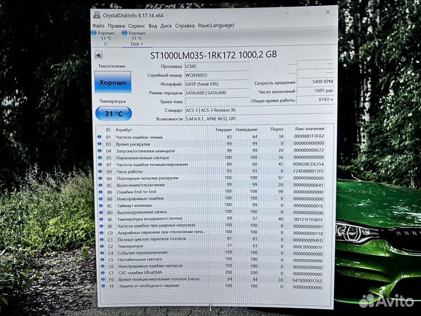
Task: Click the previous disk arrow button
Action: click(x=99, y=56)
